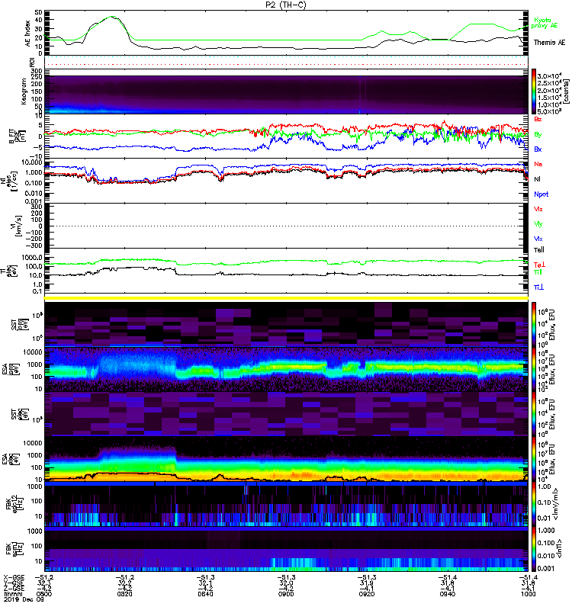Image resolution: width=572 pixels, height=610 pixels.
Task: Select the blue Ti perpendicular legend label
Action: [x=538, y=287]
